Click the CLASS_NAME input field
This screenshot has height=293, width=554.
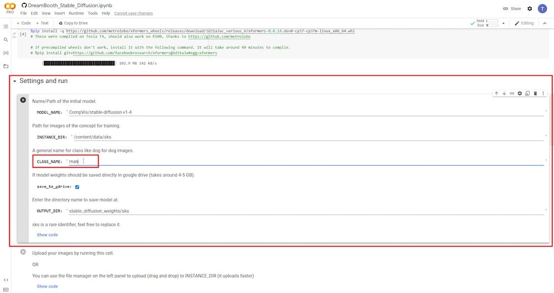pos(306,161)
